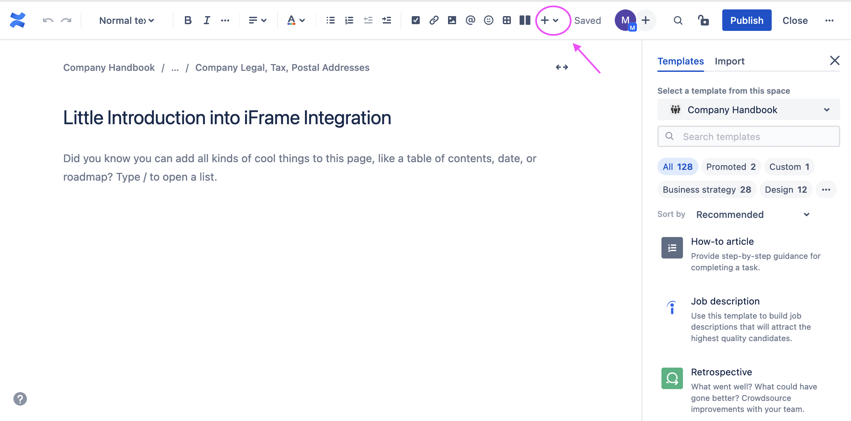
Task: Click the table insertion icon
Action: [505, 20]
